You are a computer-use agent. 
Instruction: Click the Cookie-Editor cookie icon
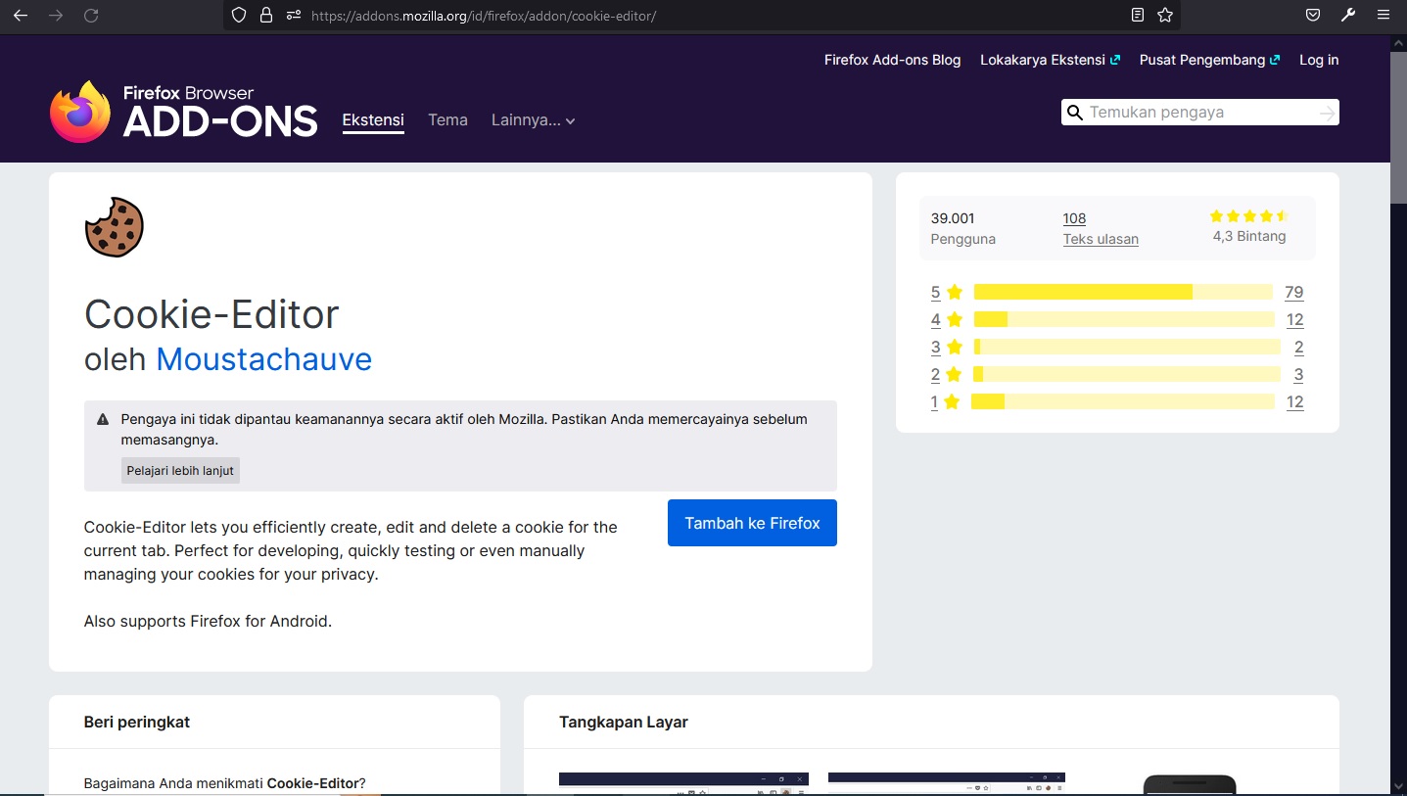pyautogui.click(x=115, y=227)
